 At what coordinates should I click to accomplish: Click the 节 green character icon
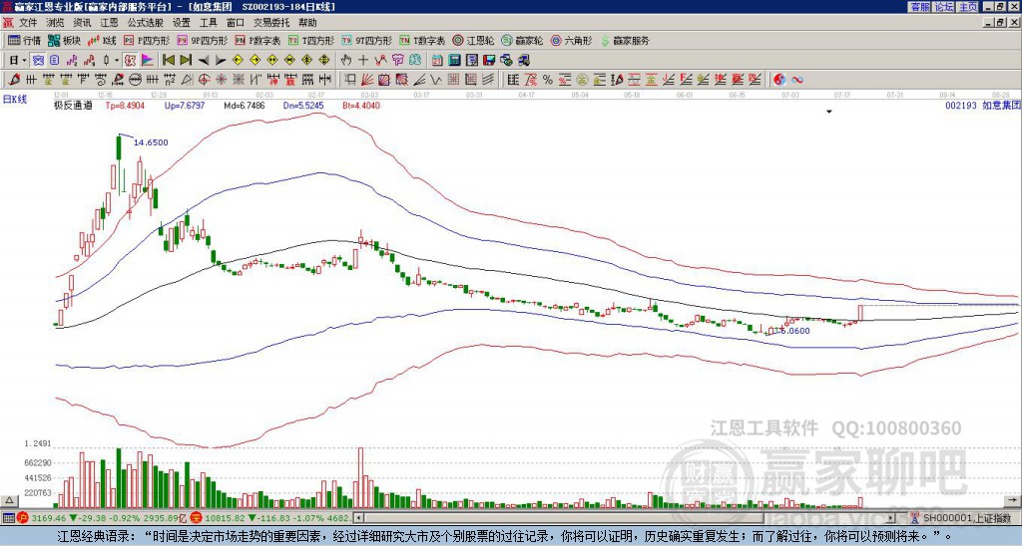click(x=397, y=61)
